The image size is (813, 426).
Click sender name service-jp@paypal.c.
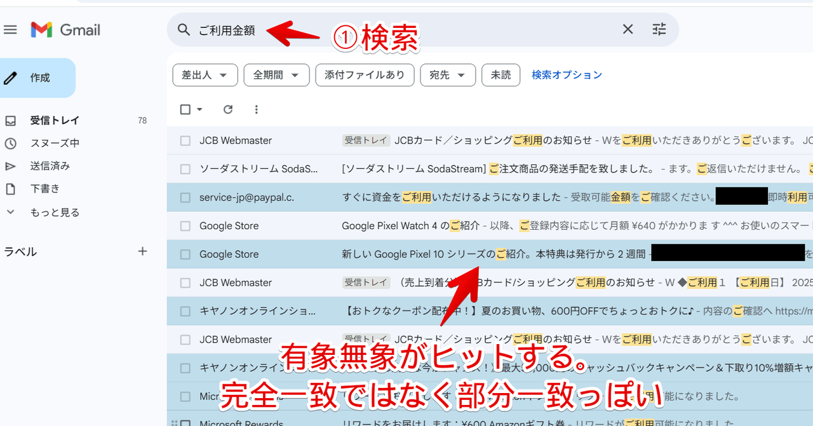point(246,197)
